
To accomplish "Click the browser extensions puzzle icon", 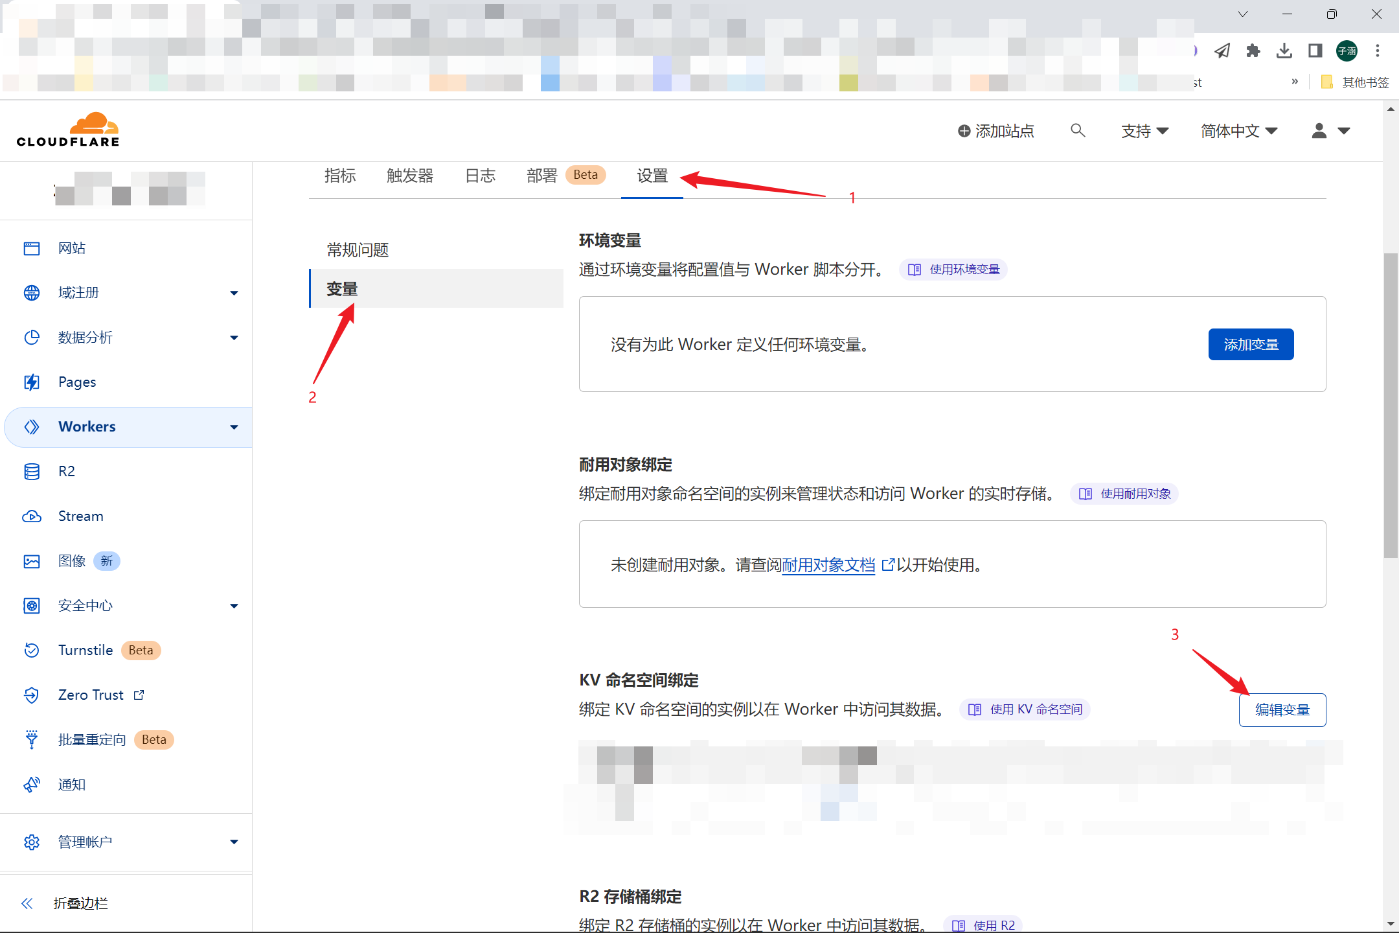I will pos(1253,51).
